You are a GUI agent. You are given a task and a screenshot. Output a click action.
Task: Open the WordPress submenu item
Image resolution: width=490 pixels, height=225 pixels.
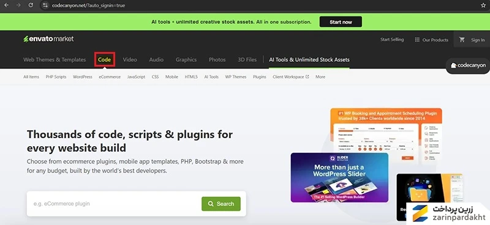(x=83, y=77)
